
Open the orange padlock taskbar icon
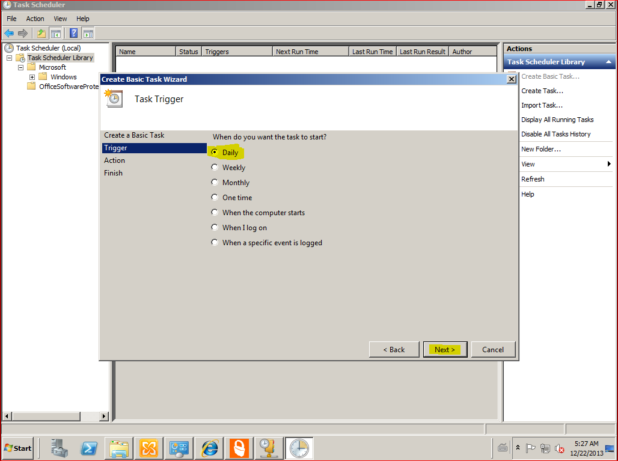click(239, 448)
